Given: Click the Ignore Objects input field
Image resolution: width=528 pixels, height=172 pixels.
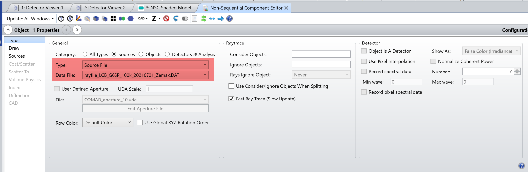Looking at the screenshot, I should pyautogui.click(x=321, y=64).
